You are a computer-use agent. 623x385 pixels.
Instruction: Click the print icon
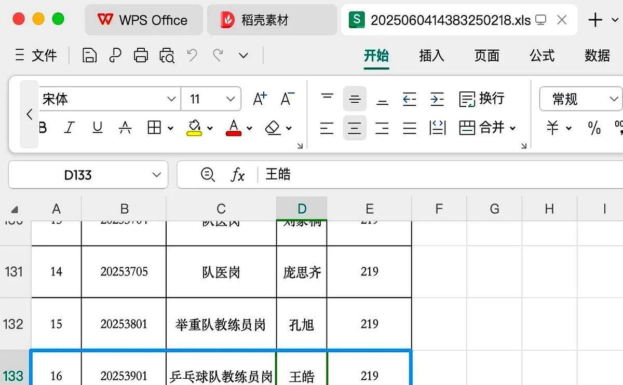click(x=141, y=56)
